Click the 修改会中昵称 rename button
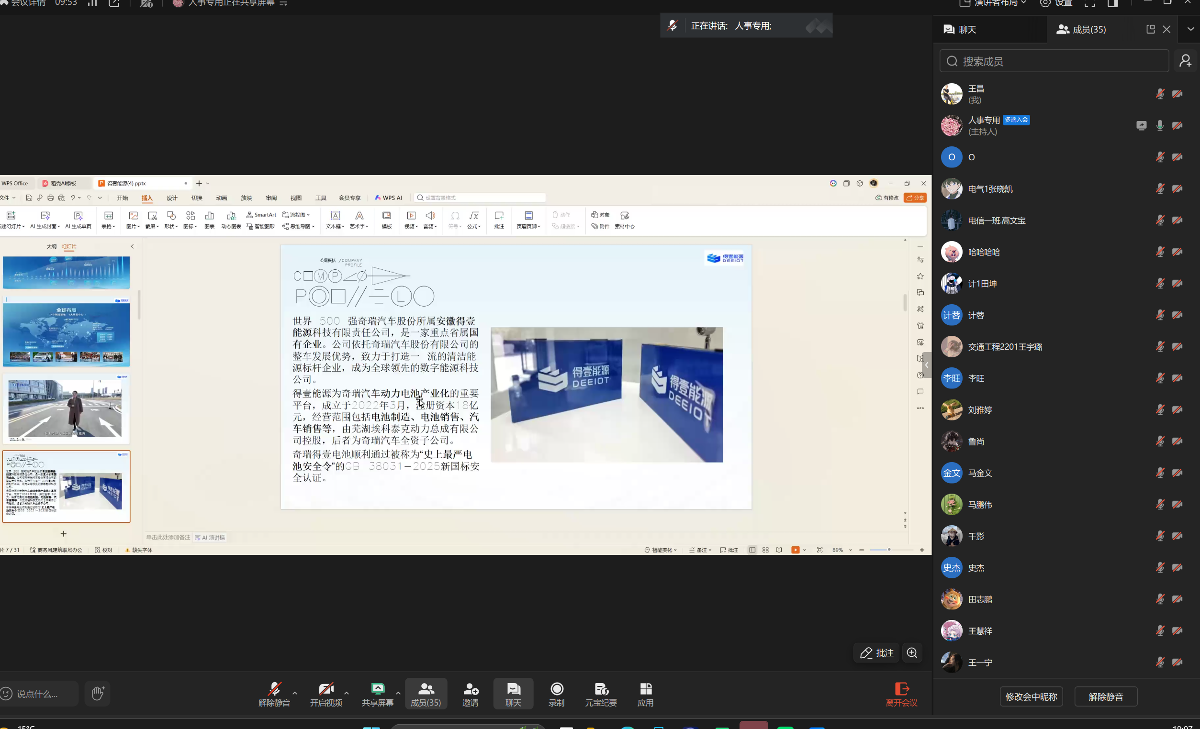Image resolution: width=1200 pixels, height=729 pixels. click(x=1031, y=696)
